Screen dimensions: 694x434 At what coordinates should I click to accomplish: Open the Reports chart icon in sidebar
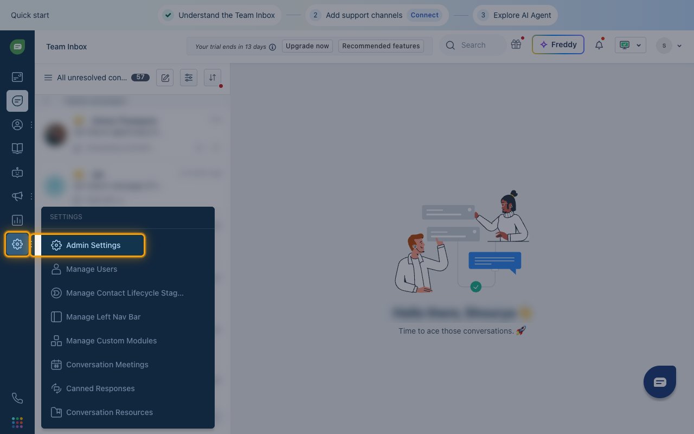pos(17,220)
